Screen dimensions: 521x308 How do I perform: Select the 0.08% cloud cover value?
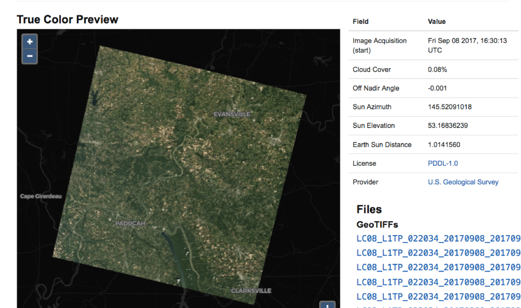click(438, 69)
